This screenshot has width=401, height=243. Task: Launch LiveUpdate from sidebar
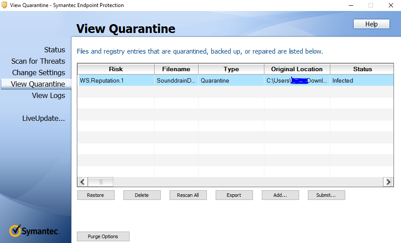tap(43, 118)
